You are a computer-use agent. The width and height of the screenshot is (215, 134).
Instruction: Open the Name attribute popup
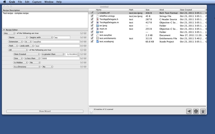18,37
